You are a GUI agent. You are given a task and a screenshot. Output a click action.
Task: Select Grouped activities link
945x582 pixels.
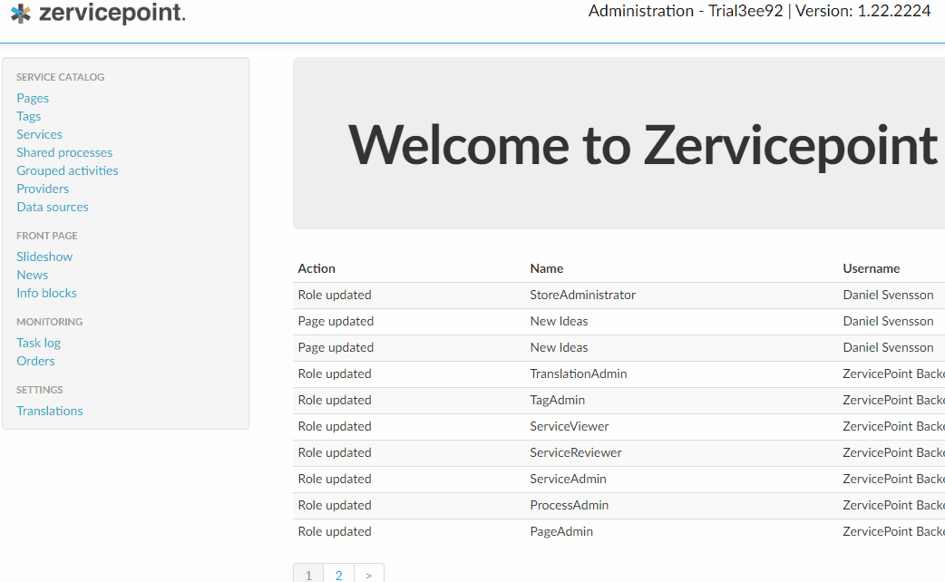[67, 170]
